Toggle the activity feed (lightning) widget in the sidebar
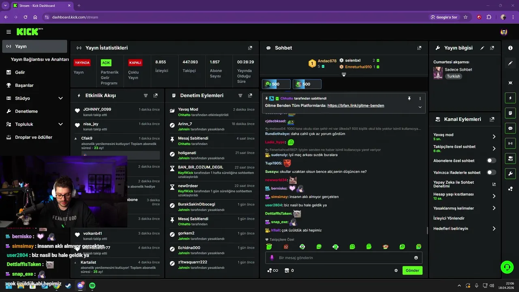Screen dimensions: 519x292 pyautogui.click(x=510, y=98)
